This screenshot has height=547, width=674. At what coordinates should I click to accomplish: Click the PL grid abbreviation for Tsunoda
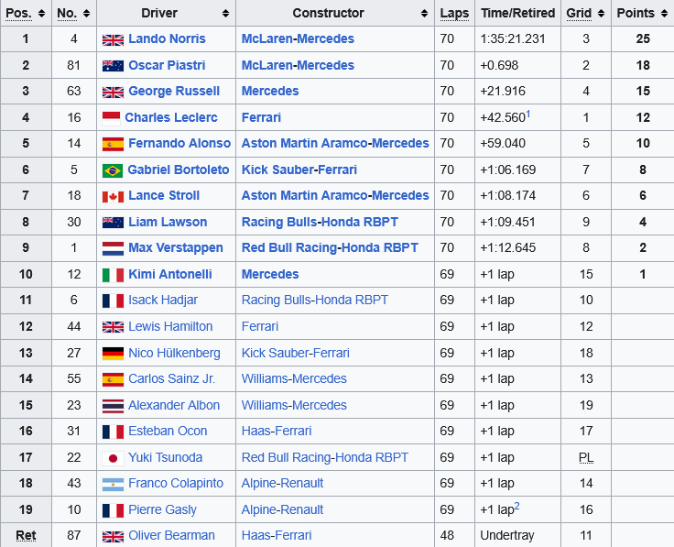coord(586,457)
